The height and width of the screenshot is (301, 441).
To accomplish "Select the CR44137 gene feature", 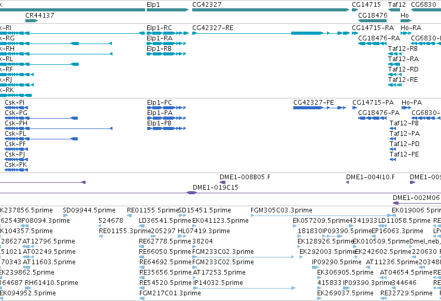I will click(32, 21).
